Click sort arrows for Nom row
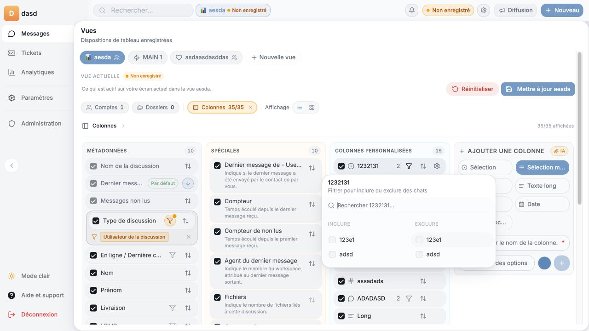This screenshot has width=589, height=331. [x=188, y=273]
